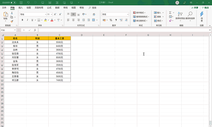Open the font size dropdown

(x=52, y=14)
